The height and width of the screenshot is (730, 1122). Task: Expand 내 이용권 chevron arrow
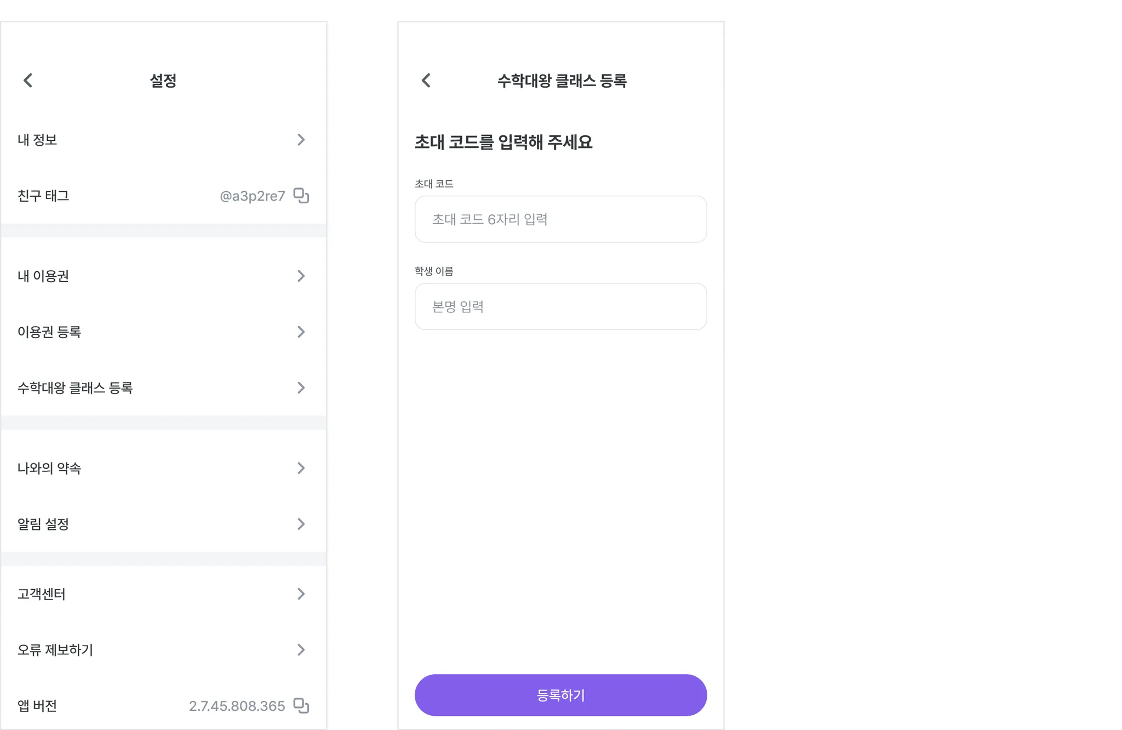[x=301, y=276]
